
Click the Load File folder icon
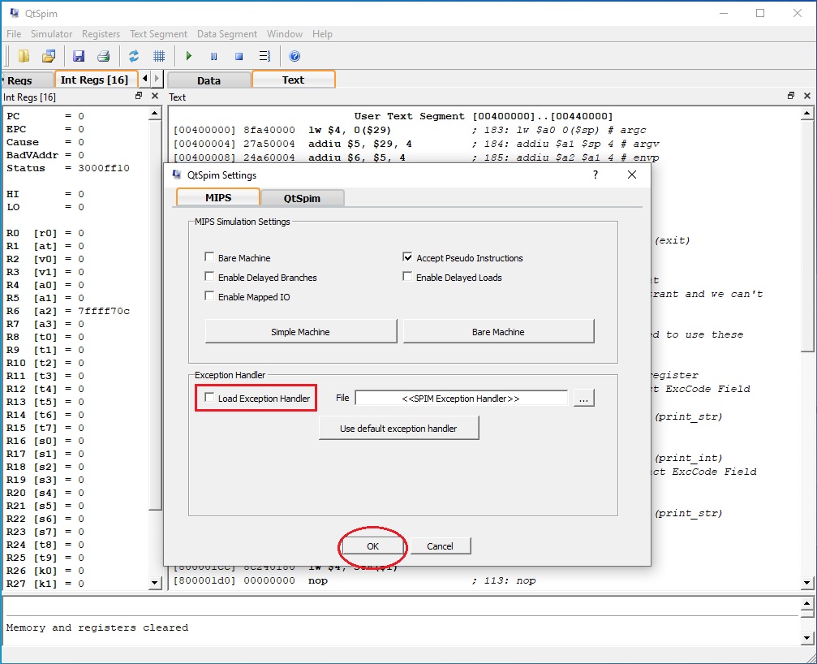pos(24,56)
